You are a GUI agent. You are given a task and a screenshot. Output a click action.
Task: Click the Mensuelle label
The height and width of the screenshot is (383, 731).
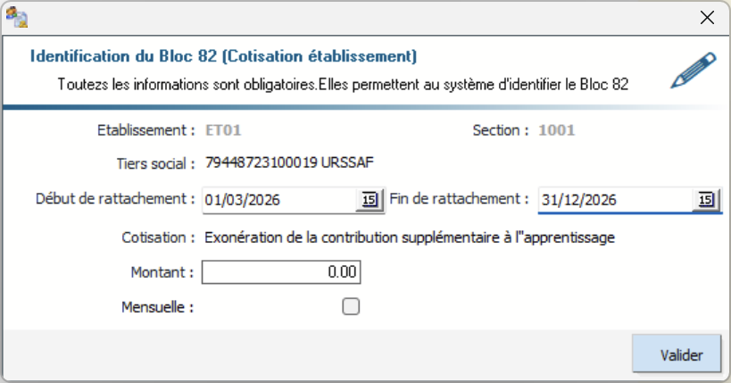click(158, 307)
